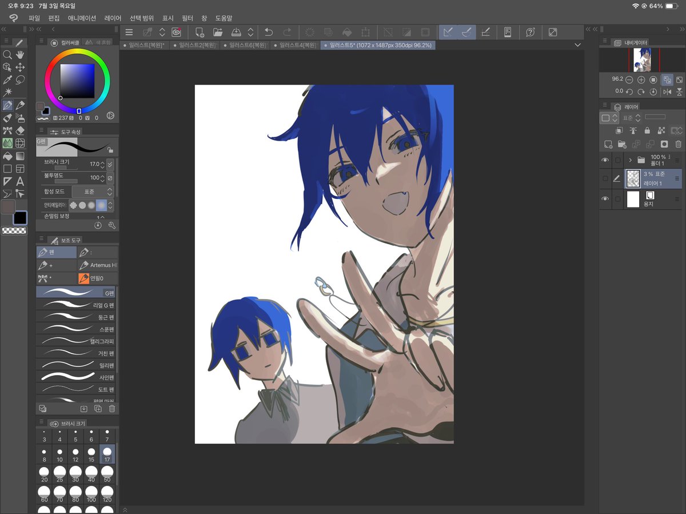
Task: Open the 합성 모드 표준 dropdown
Action: pos(93,192)
